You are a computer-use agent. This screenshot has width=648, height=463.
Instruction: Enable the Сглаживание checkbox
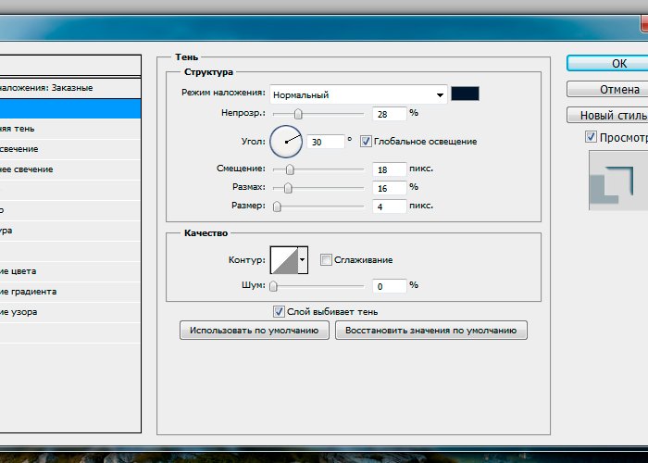[x=326, y=260]
